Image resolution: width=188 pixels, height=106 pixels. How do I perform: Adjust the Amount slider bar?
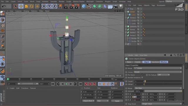click(163, 91)
